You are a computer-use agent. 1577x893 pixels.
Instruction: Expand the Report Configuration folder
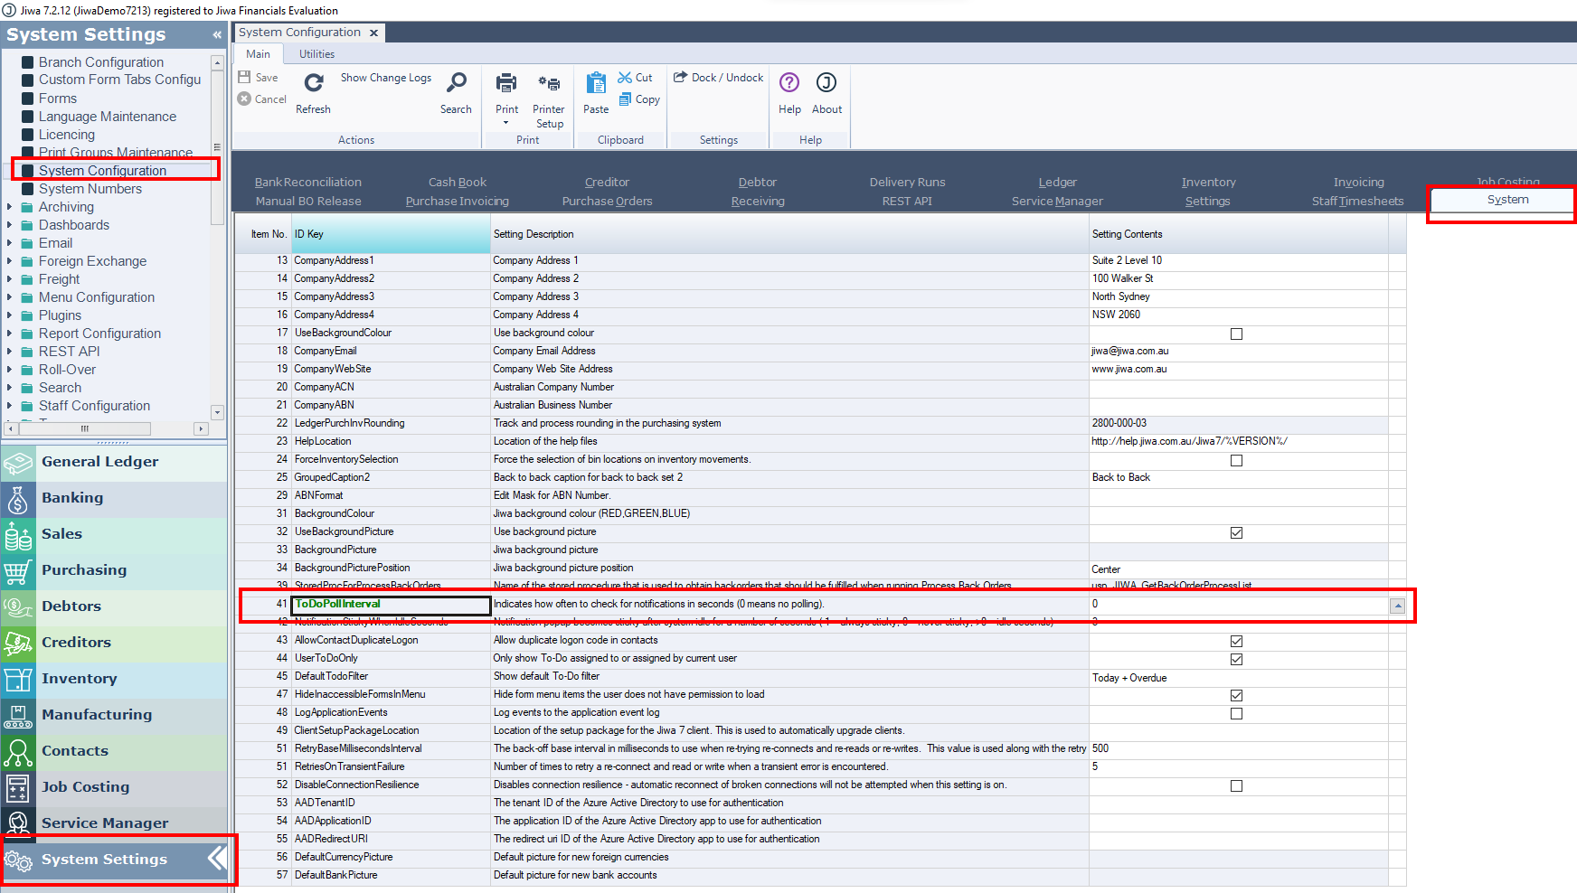click(10, 334)
